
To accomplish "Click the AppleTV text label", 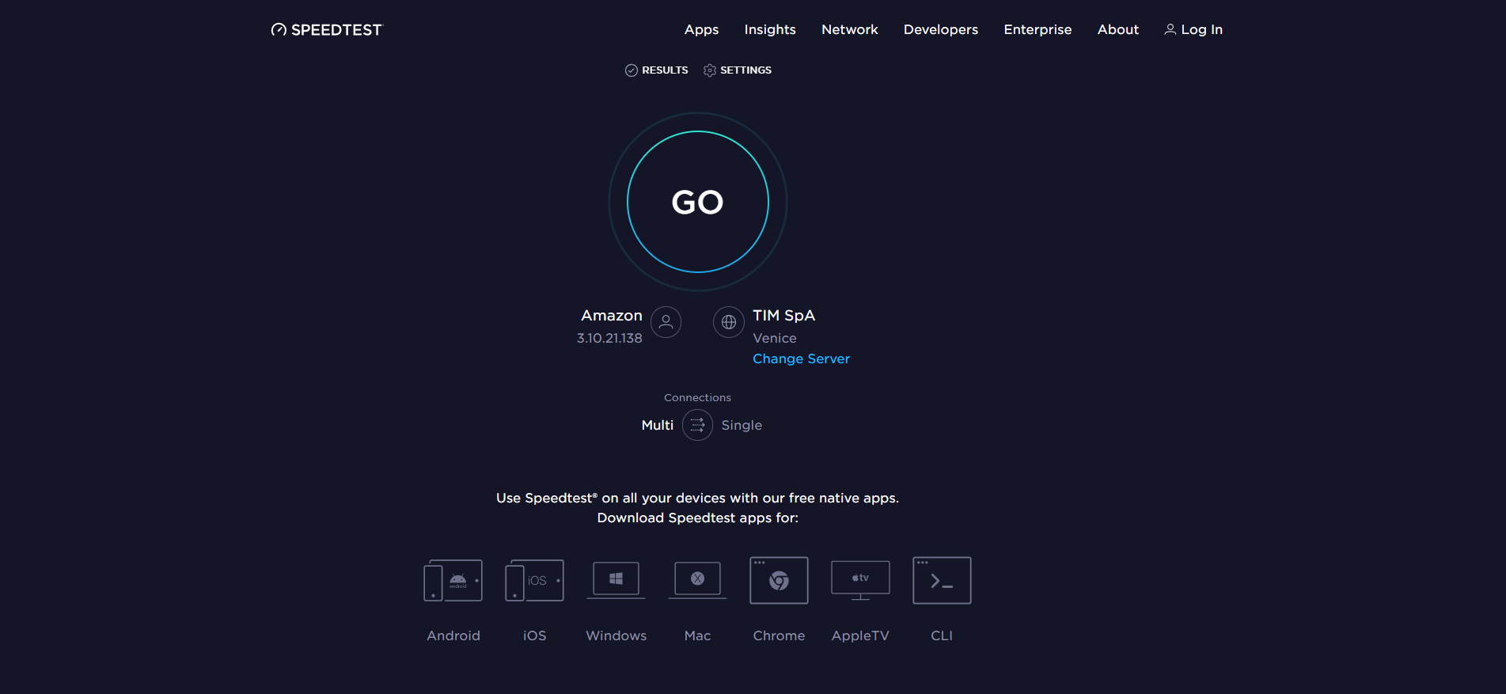I will tap(860, 635).
